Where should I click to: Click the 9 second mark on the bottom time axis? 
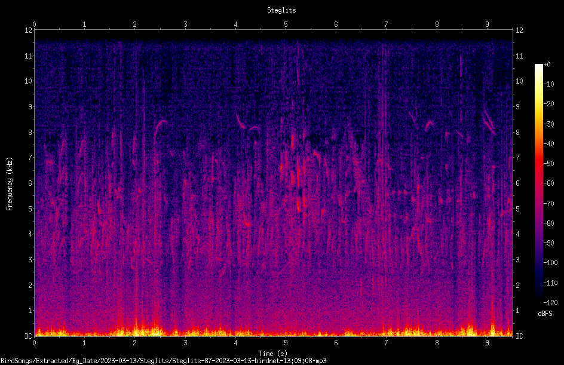pos(487,343)
